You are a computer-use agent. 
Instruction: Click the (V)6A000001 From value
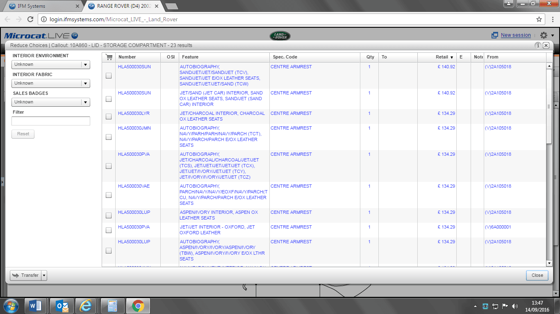tap(498, 227)
